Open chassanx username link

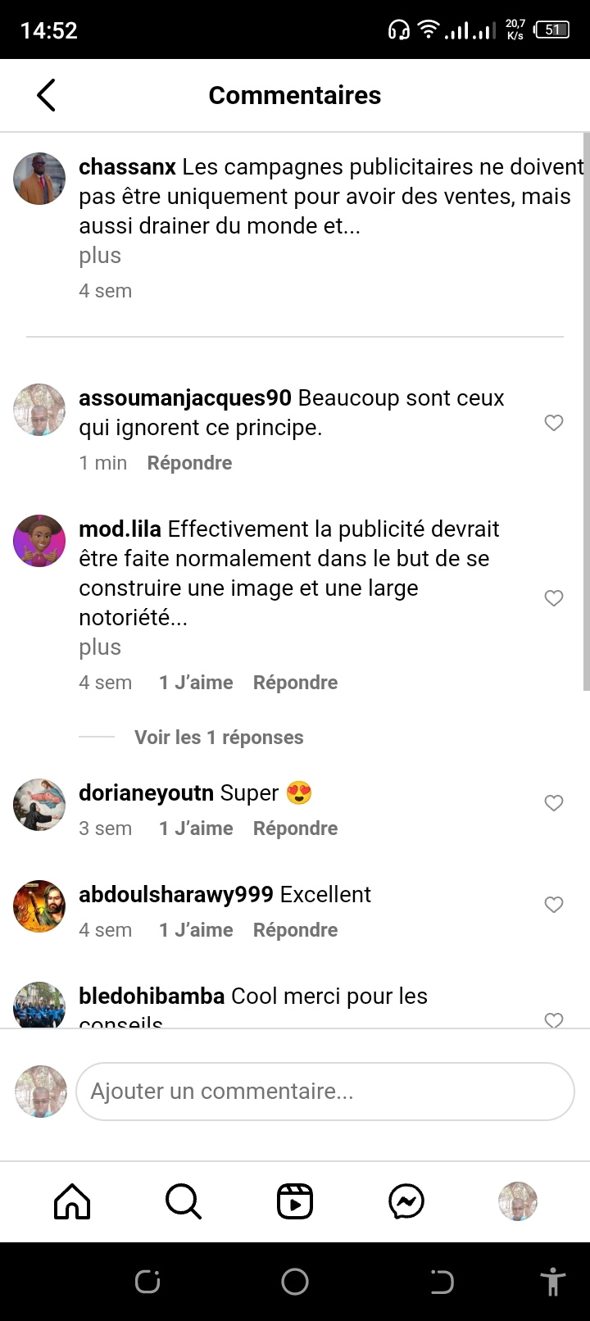(x=127, y=167)
